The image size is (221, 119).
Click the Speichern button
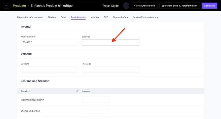pos(209,6)
